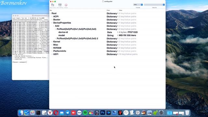Viewport: 208px width, 117px height.
Task: Open class type selector for model row
Action: click(x=118, y=35)
